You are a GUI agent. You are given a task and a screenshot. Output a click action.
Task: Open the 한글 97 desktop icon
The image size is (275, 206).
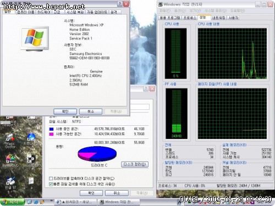click(x=10, y=183)
